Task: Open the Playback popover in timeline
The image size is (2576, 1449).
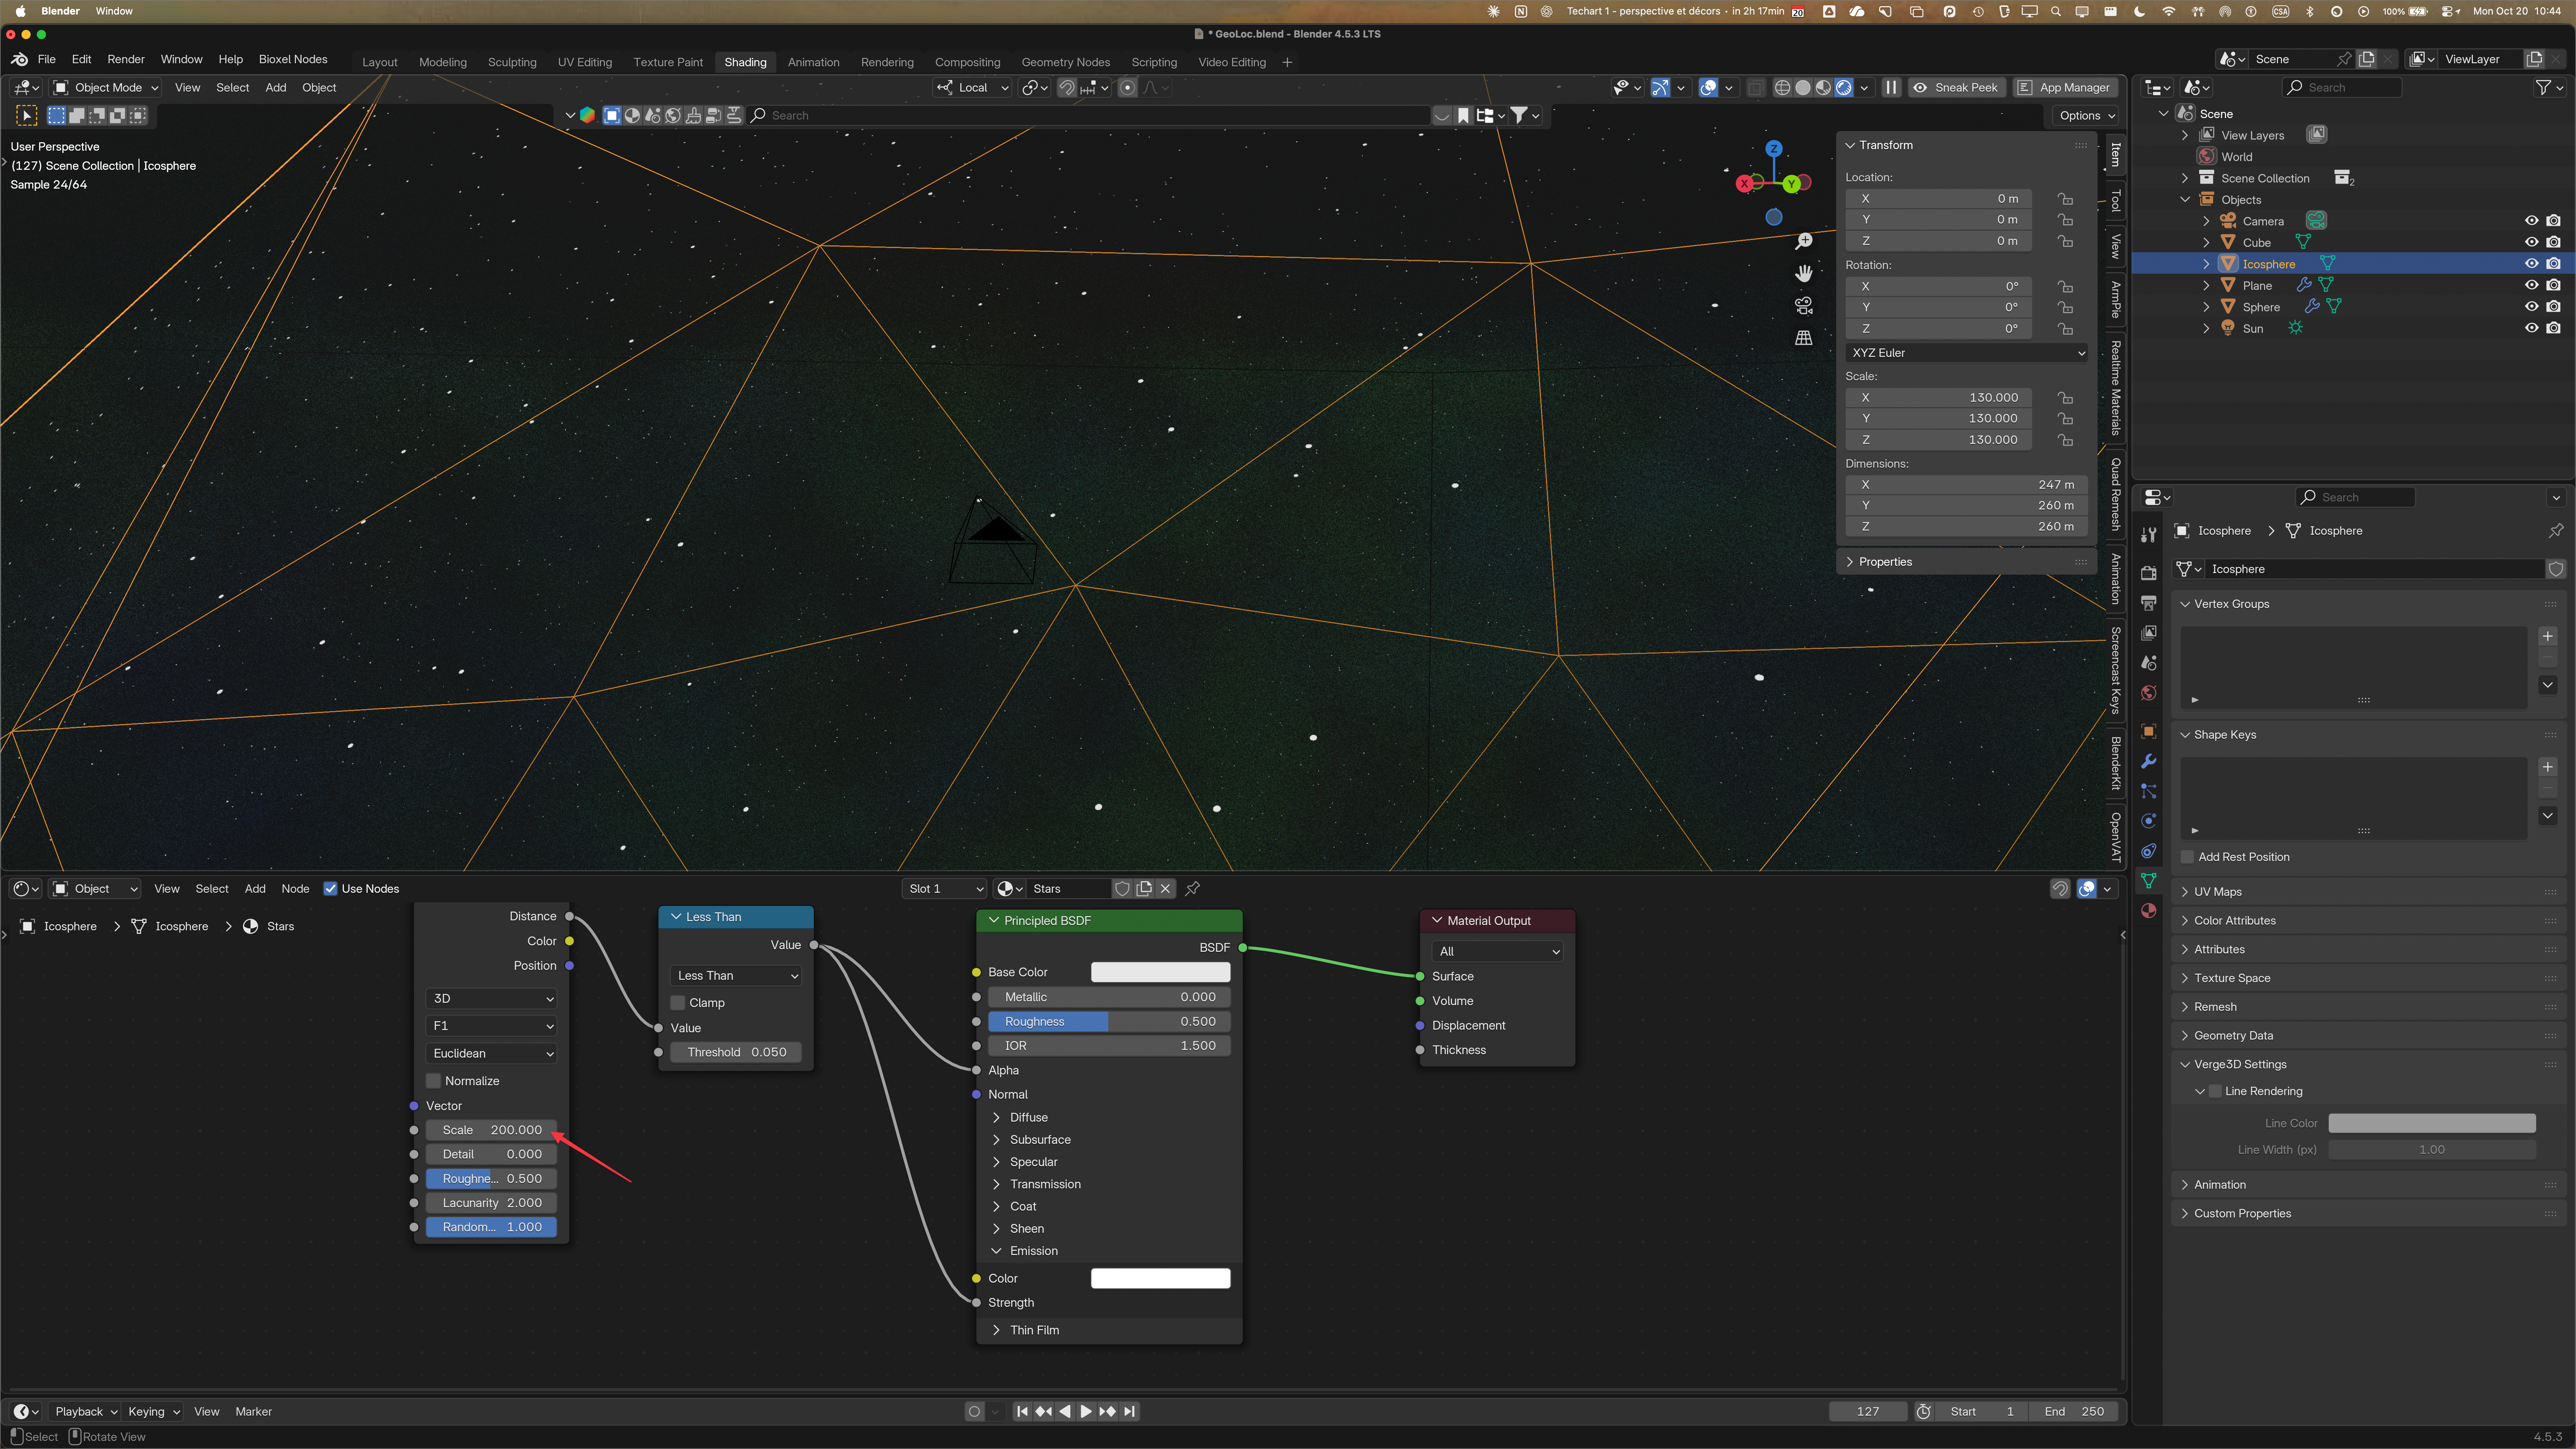Action: (x=85, y=1411)
